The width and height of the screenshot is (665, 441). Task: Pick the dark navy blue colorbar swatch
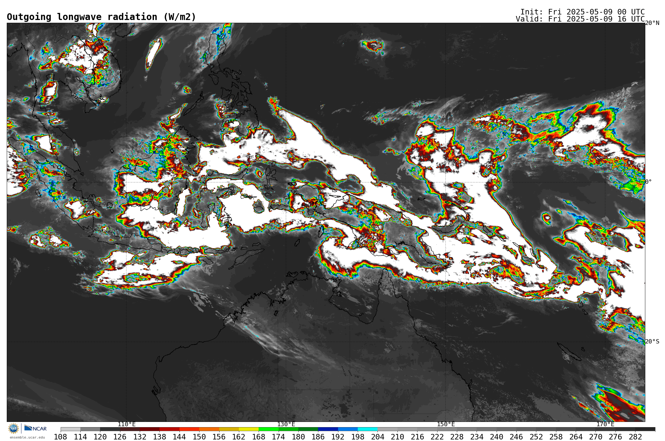coord(328,429)
